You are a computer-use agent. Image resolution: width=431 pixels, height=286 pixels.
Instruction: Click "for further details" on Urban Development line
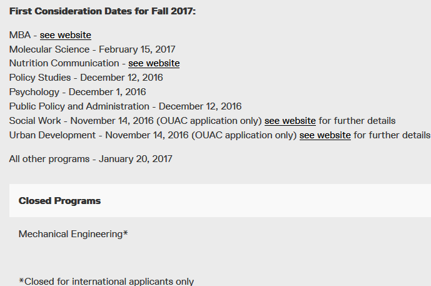392,135
